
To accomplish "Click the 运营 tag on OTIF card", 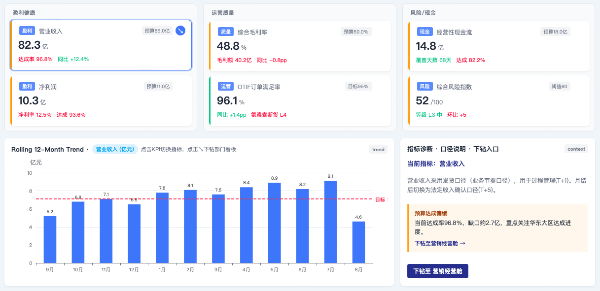I will [x=226, y=86].
